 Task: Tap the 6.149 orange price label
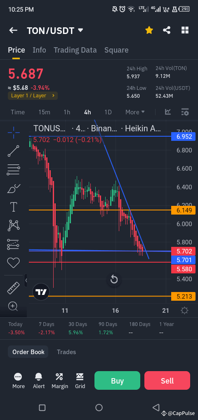pyautogui.click(x=184, y=210)
